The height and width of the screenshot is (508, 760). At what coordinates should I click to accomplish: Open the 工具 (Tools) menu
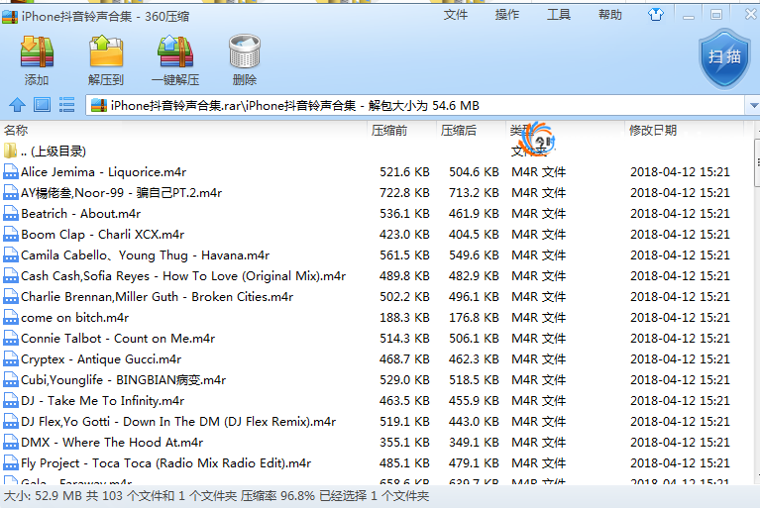pos(559,15)
